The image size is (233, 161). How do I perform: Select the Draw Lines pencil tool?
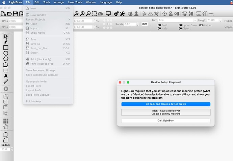pyautogui.click(x=6, y=42)
